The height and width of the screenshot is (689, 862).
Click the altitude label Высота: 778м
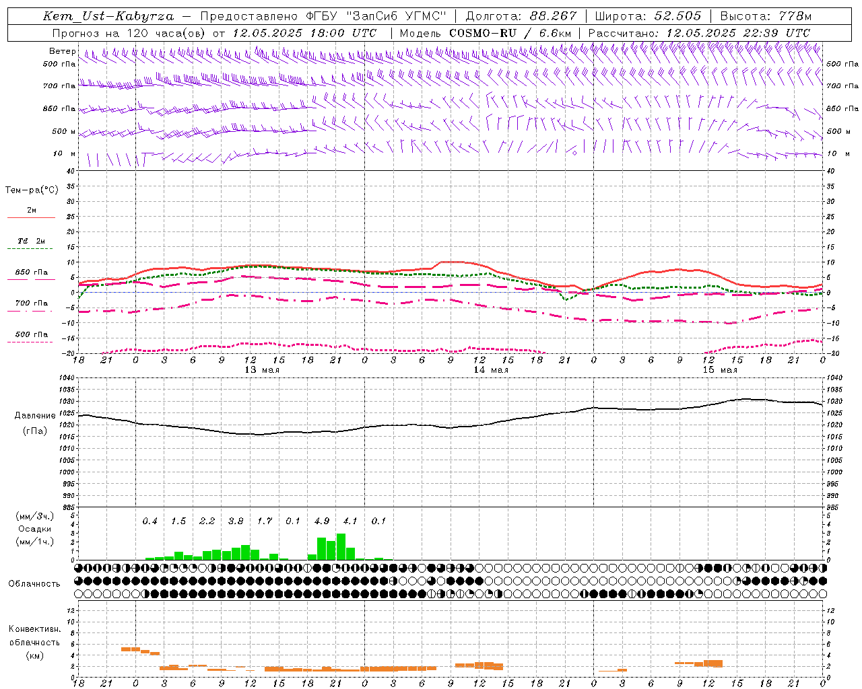tap(766, 16)
